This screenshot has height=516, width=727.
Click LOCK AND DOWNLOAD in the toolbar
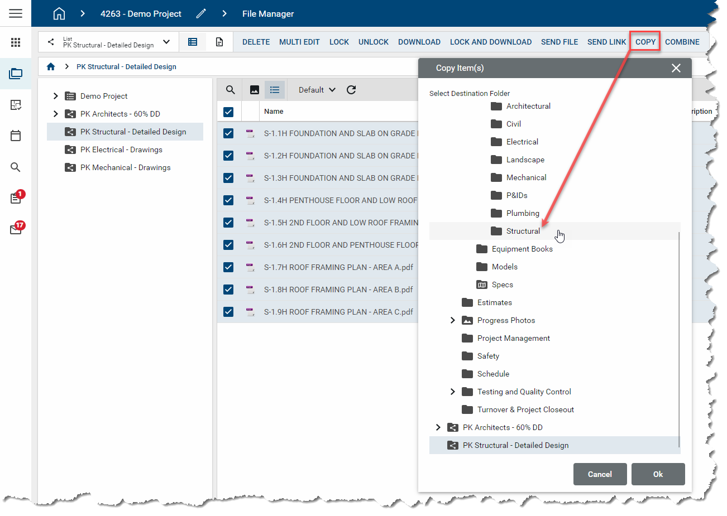click(490, 42)
